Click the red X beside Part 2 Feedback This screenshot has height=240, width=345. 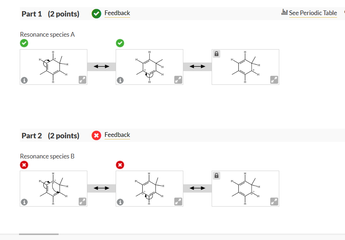click(96, 135)
